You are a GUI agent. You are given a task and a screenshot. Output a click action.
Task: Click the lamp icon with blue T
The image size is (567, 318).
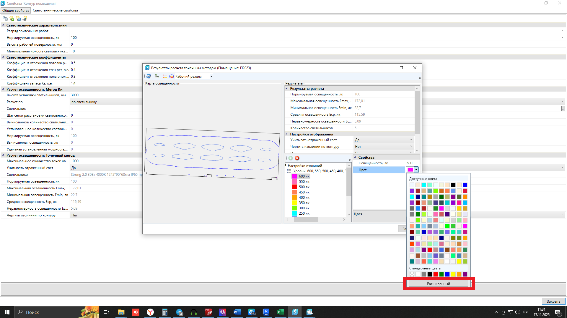18,18
